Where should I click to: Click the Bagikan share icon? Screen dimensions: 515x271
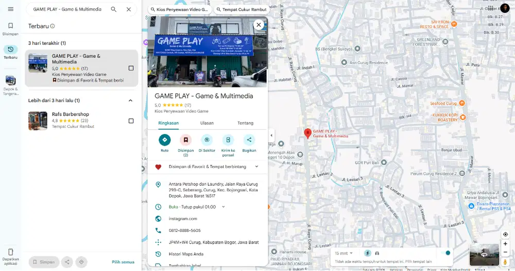click(249, 140)
